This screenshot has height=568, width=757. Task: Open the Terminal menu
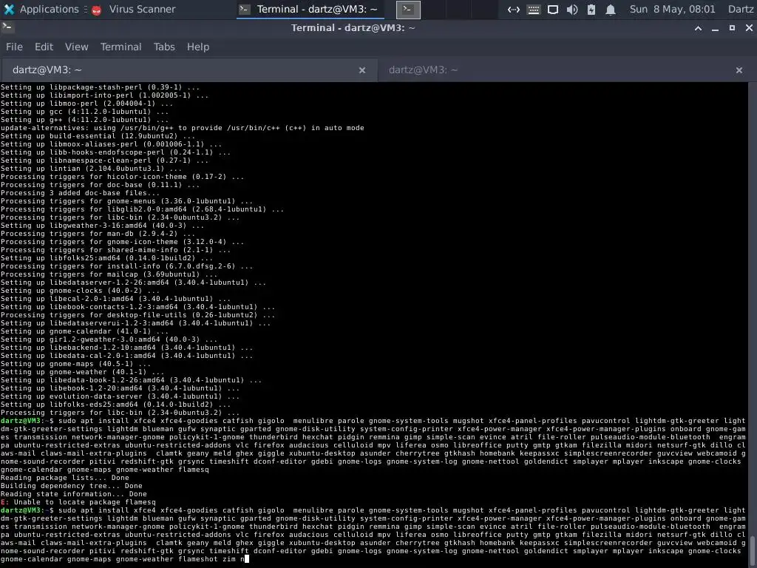pyautogui.click(x=120, y=47)
